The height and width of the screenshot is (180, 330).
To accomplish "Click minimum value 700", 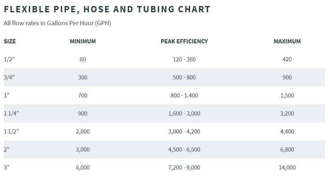I will [83, 96].
